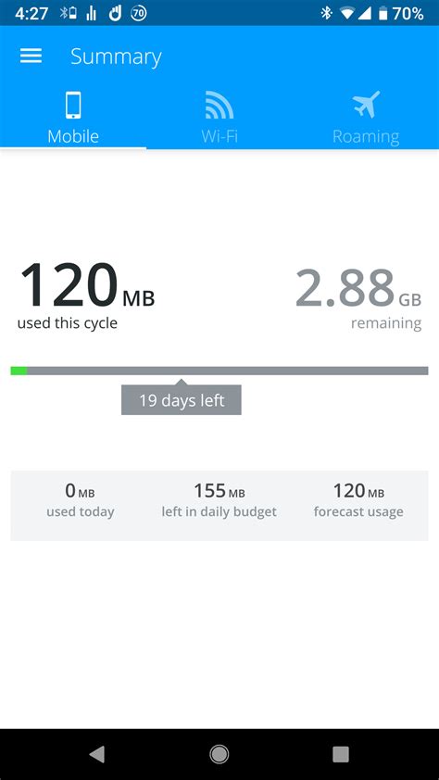
Task: Tap the 155 MB left in daily budget
Action: [219, 500]
